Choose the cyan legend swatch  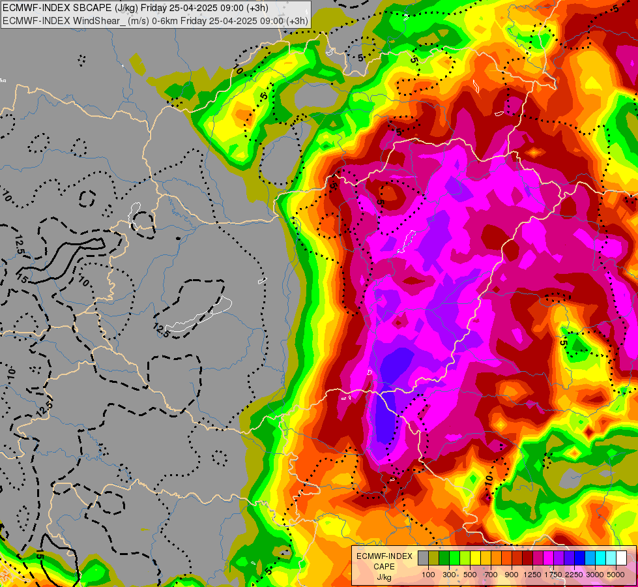click(601, 558)
